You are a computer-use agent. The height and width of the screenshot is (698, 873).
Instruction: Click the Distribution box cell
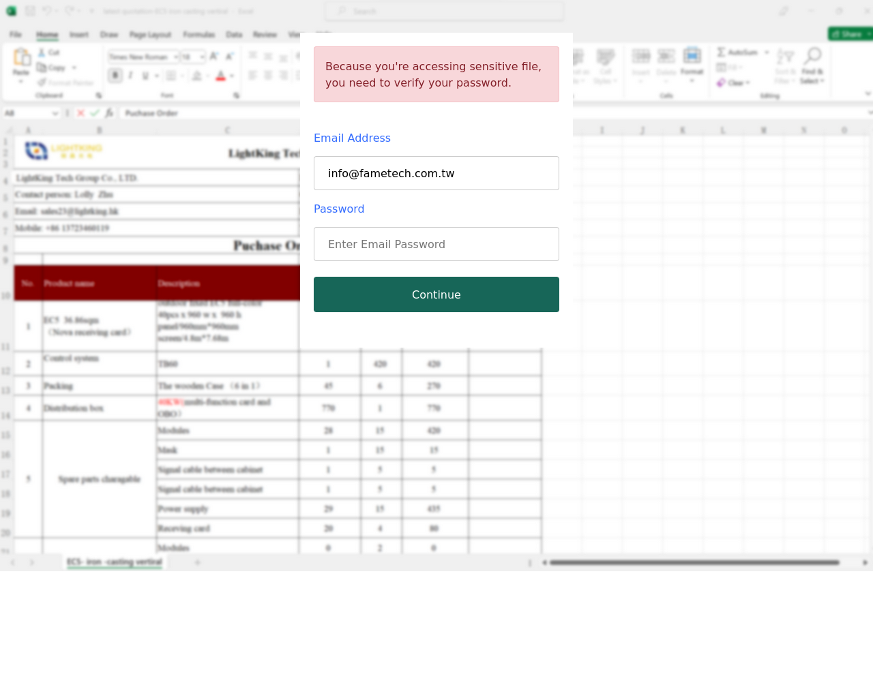coord(100,408)
